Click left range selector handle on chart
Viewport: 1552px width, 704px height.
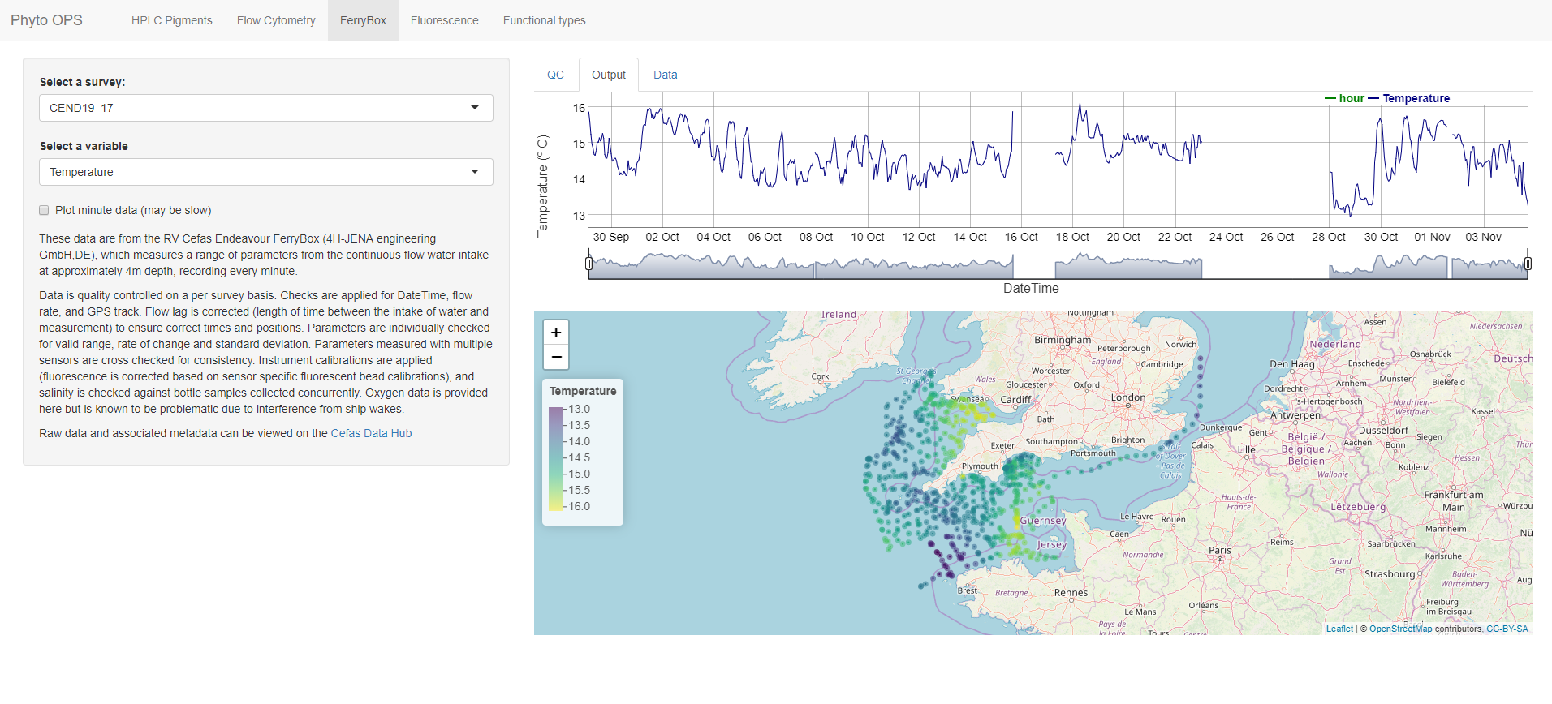pyautogui.click(x=589, y=264)
